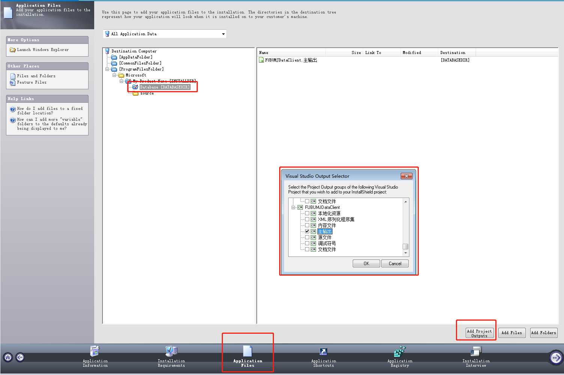This screenshot has width=564, height=375.
Task: Click the Link To column header
Action: pyautogui.click(x=382, y=52)
